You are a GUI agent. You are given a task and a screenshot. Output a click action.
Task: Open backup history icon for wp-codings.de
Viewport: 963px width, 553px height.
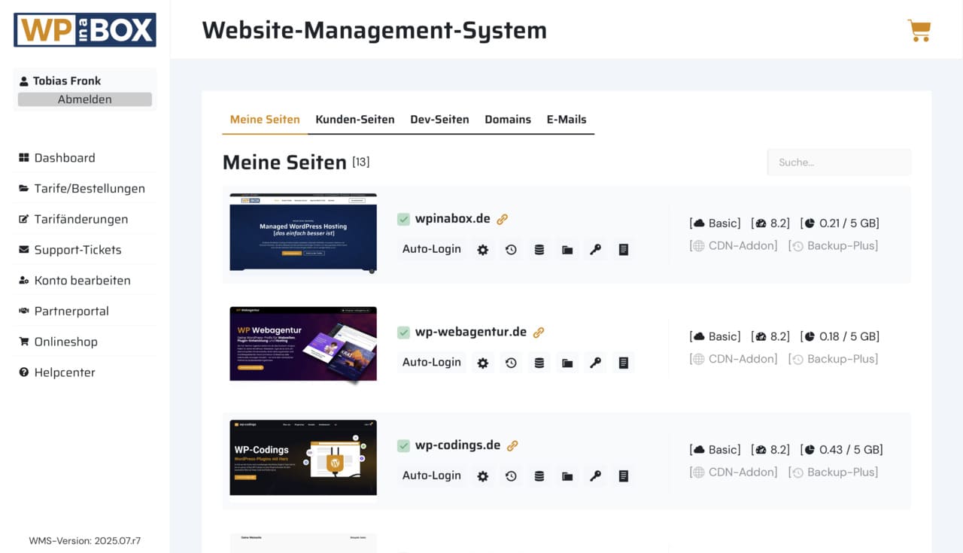coord(511,476)
